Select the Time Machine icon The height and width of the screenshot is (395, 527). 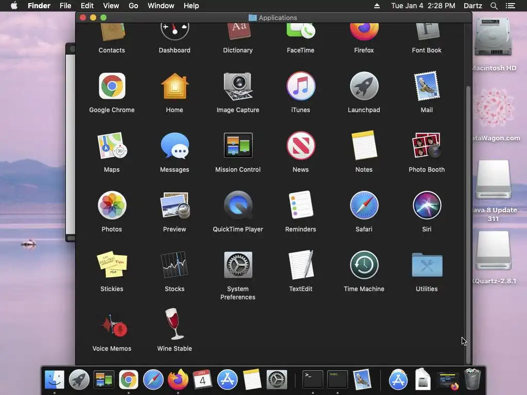(x=364, y=265)
